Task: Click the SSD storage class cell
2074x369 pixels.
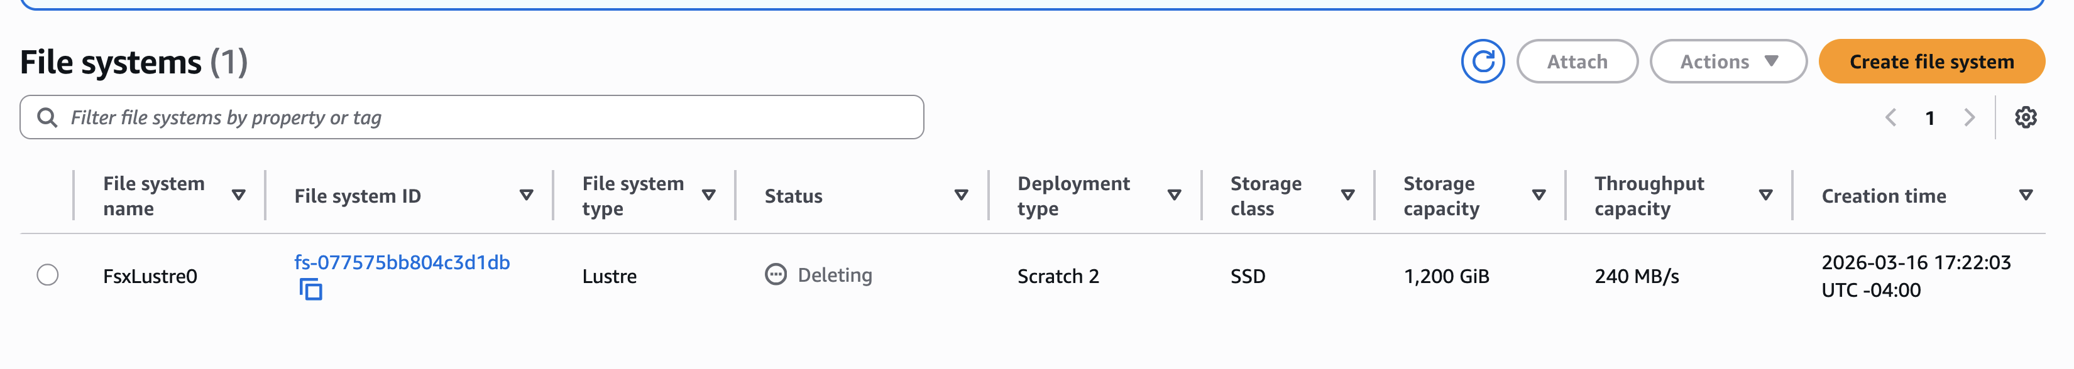Action: pos(1248,275)
